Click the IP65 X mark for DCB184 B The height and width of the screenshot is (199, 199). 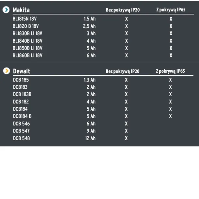coord(171,116)
